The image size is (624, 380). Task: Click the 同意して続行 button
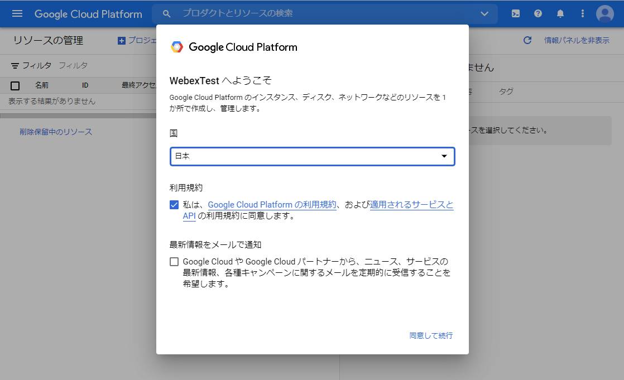pos(431,335)
